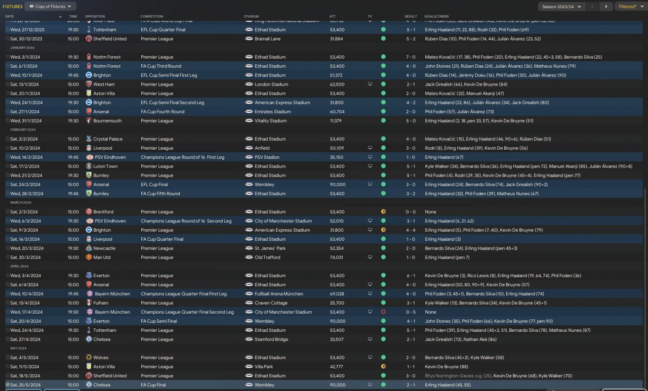Open the St. James' Park stadium link
Screen dimensions: 648x391
pos(270,248)
